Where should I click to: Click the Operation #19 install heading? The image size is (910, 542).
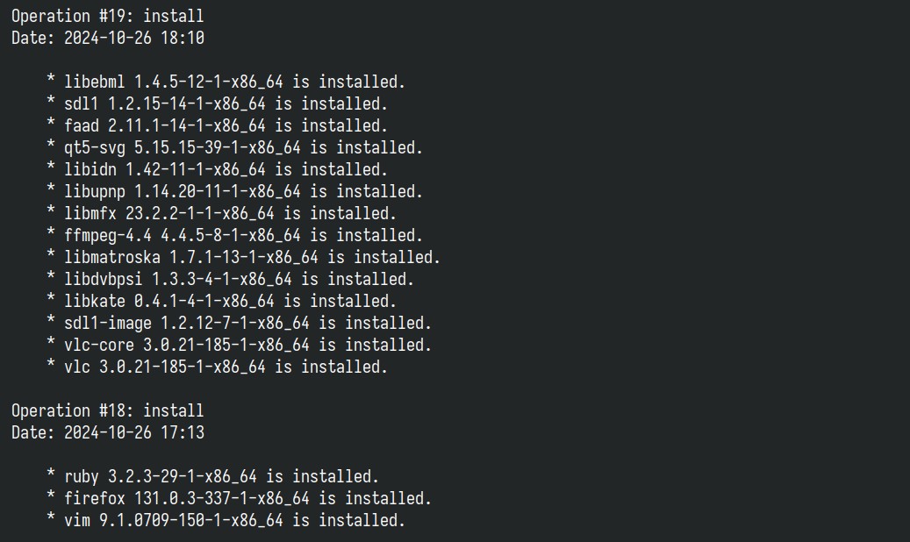tap(107, 17)
